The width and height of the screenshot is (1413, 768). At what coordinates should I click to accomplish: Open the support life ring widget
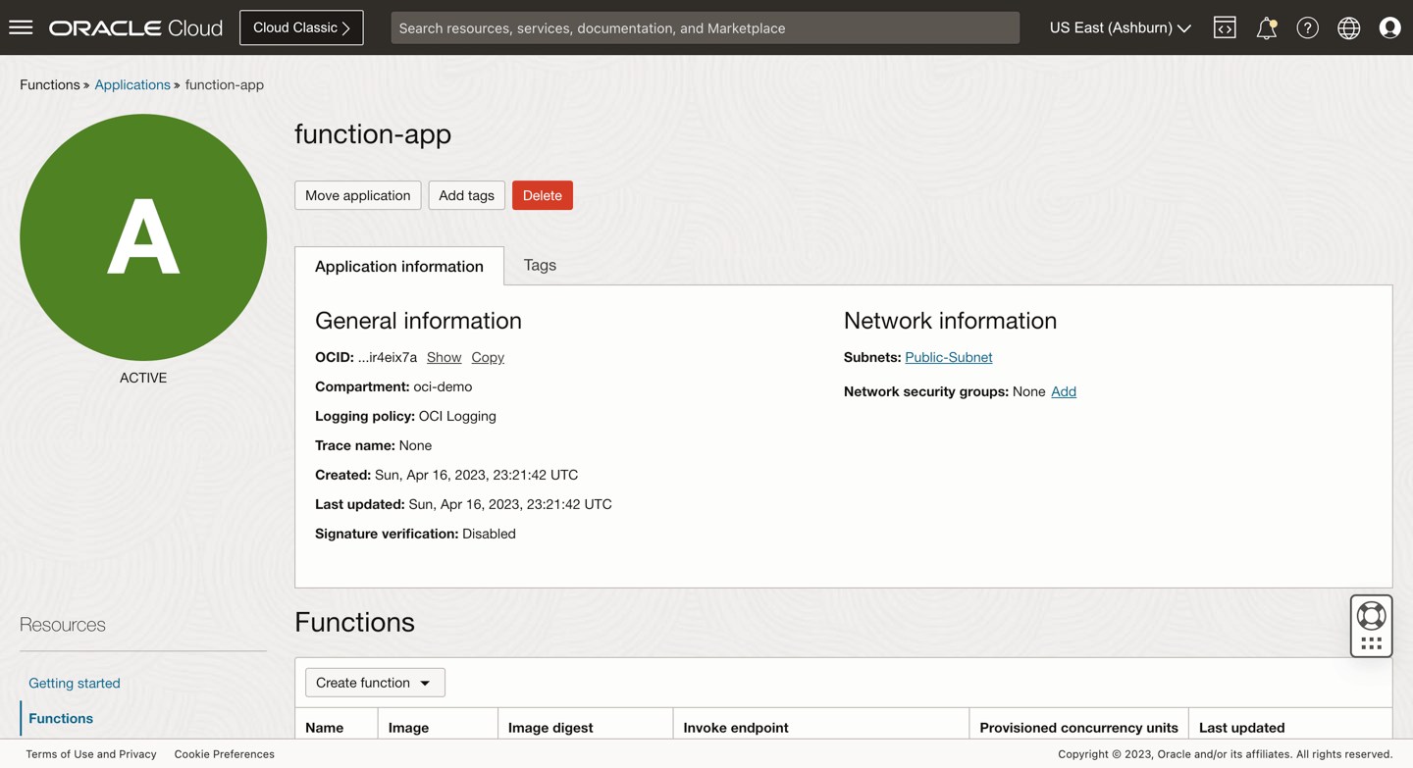1370,617
